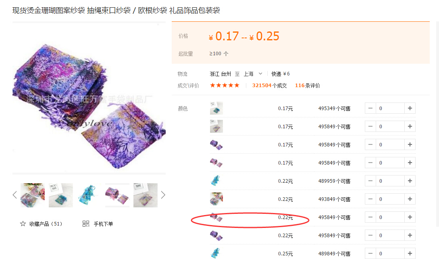Viewport: 439px width, 259px height.
Task: Choose the color swatch in the 493849 row
Action: pos(216,199)
